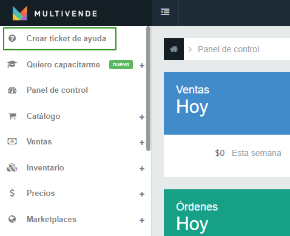
Task: Click the shopping cart Catálogo icon
Action: tap(12, 116)
